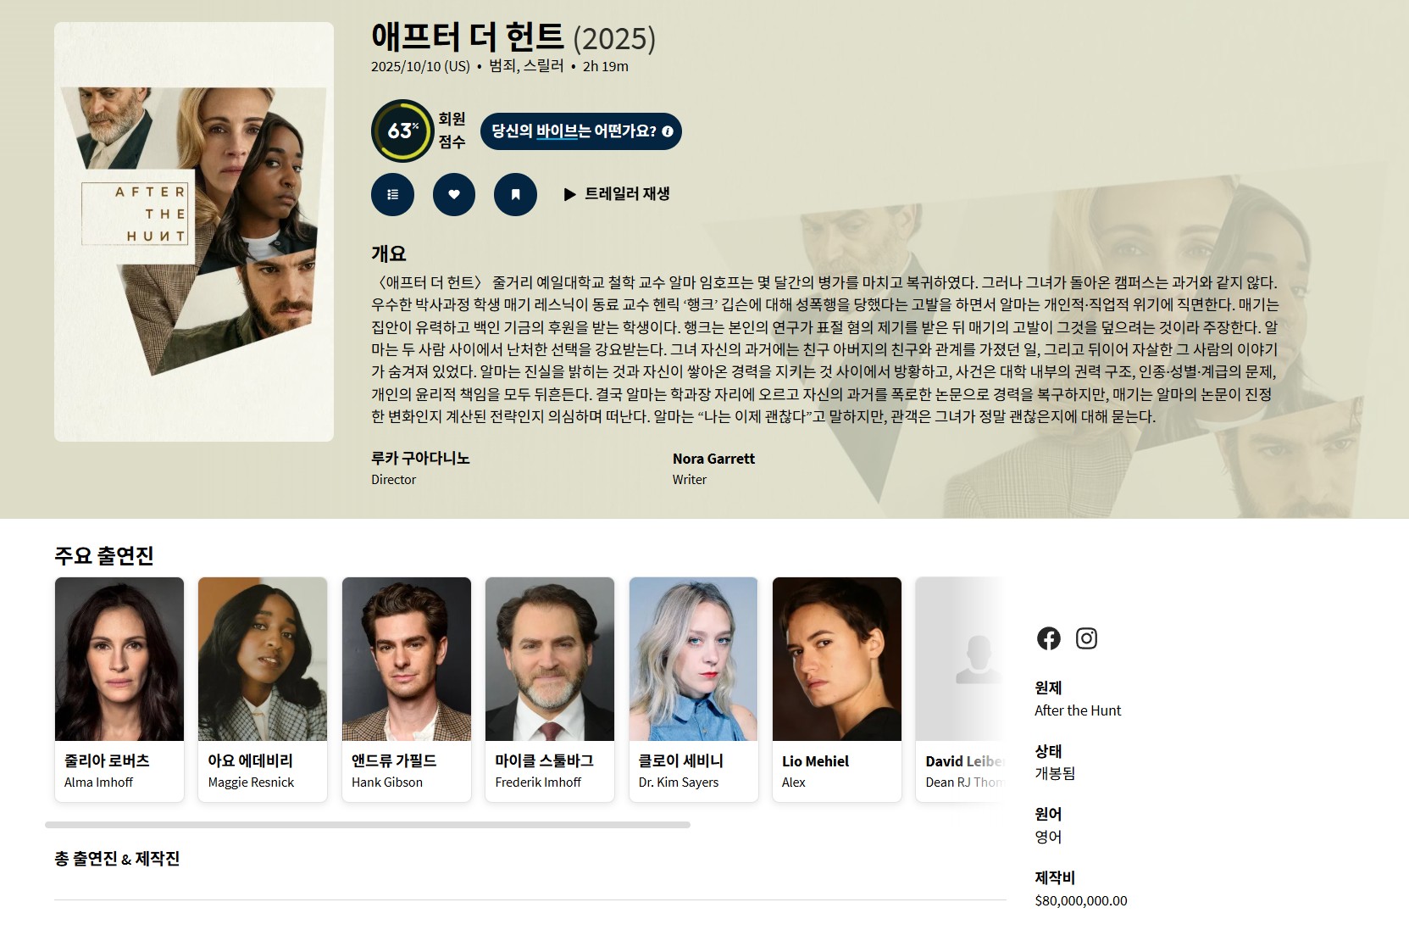Click the After the Hunt poster image
Image resolution: width=1409 pixels, height=930 pixels.
[x=194, y=231]
